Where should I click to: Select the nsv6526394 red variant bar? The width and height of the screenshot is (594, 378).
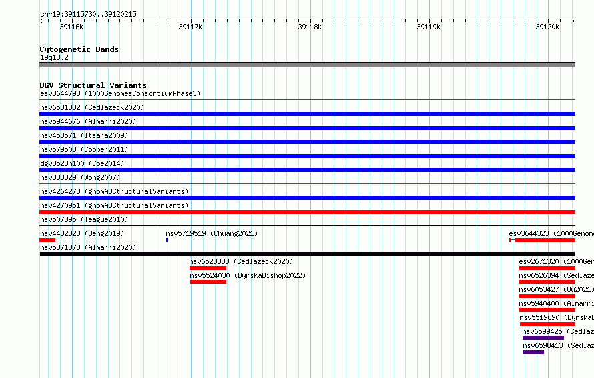tap(547, 282)
